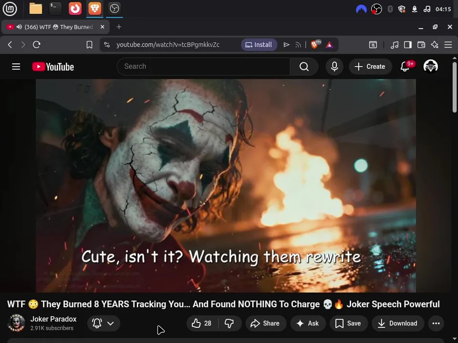Install YouTube as an app
Image resolution: width=458 pixels, height=343 pixels.
point(259,45)
